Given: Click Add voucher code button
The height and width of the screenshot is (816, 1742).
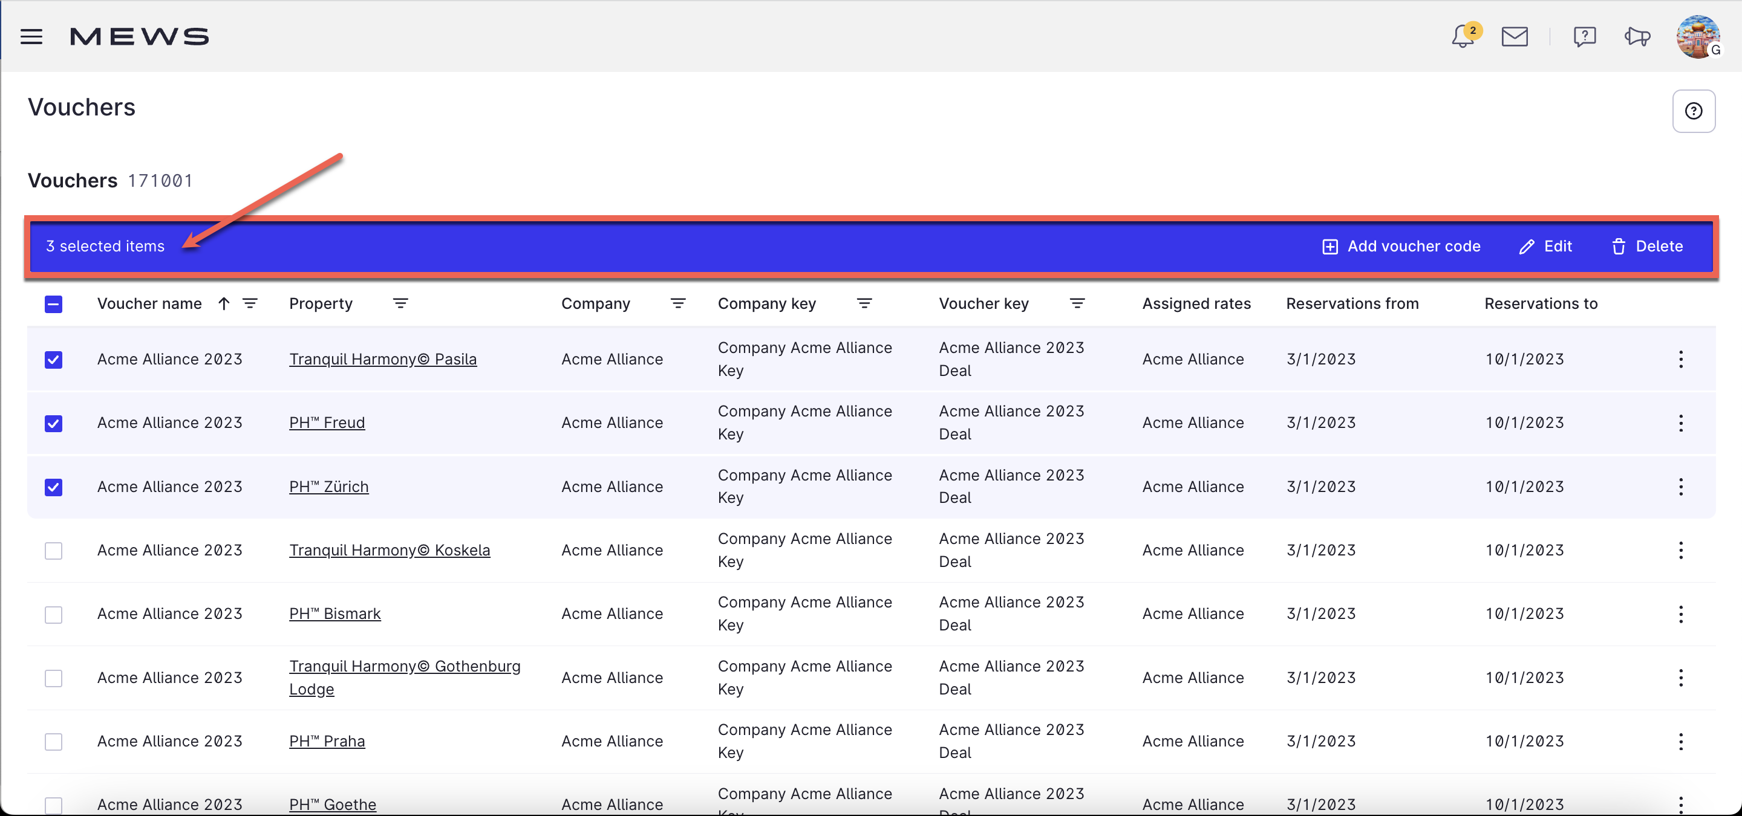Looking at the screenshot, I should (1400, 247).
